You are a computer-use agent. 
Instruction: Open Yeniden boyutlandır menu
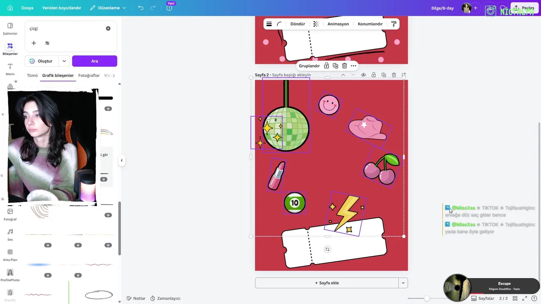coord(62,8)
